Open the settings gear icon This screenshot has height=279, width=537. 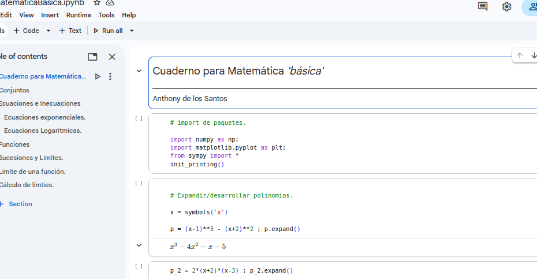506,6
